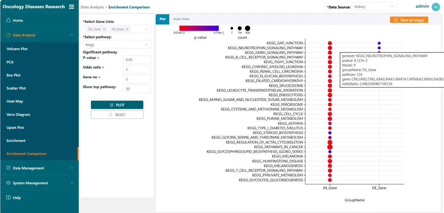Click the Data Management monitor icon
Viewport: 444px width, 213px height.
(x=9, y=168)
